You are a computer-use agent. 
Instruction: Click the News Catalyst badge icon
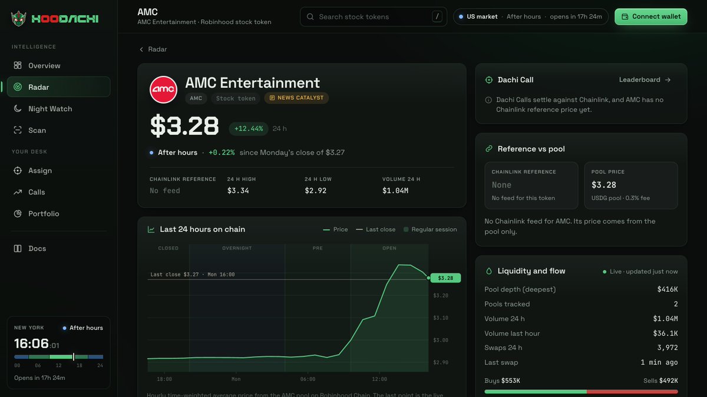click(272, 98)
